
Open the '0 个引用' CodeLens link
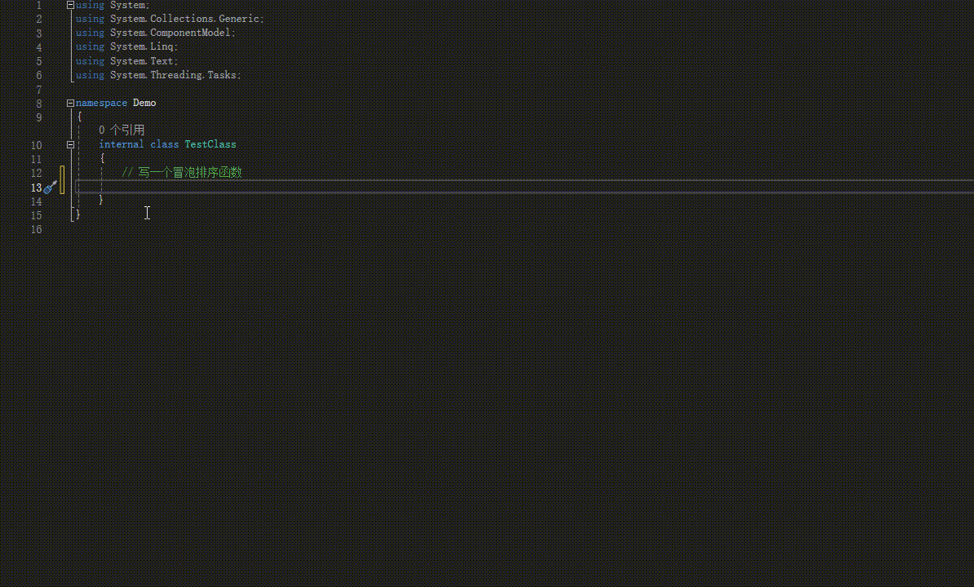tap(122, 130)
